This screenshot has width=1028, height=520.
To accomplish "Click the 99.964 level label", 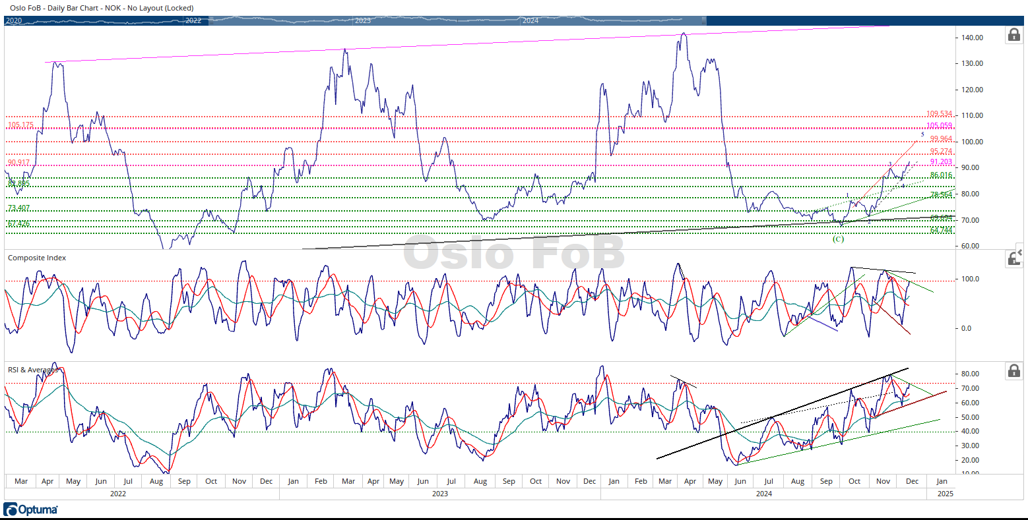I will (941, 139).
